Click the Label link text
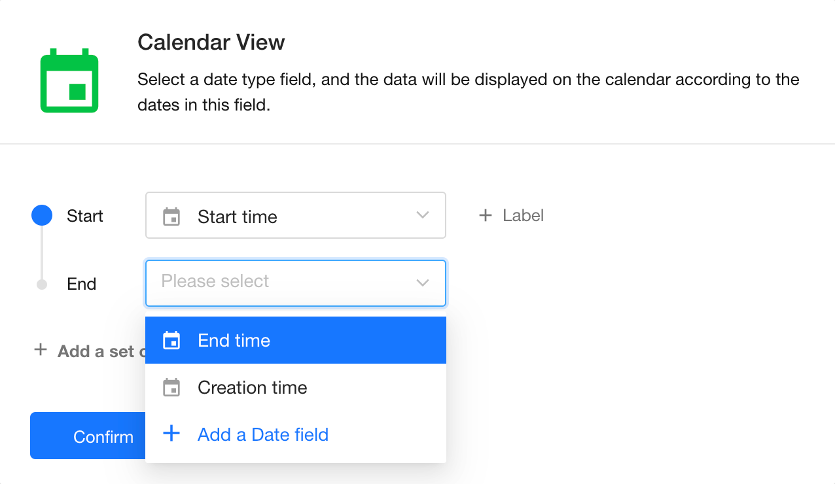 coord(523,215)
